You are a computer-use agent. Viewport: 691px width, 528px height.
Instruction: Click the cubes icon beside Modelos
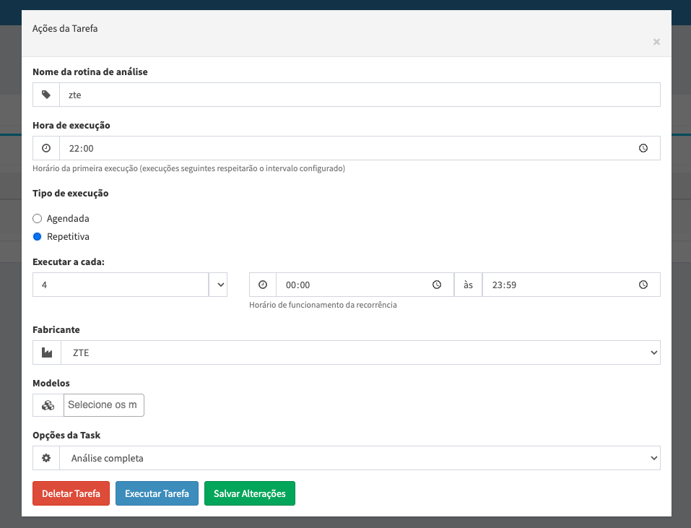(x=48, y=405)
